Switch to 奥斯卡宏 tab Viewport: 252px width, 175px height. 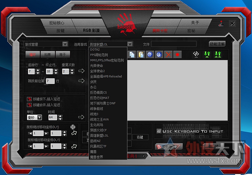[160, 31]
